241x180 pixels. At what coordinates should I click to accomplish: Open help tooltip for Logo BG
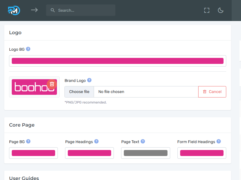point(28,49)
